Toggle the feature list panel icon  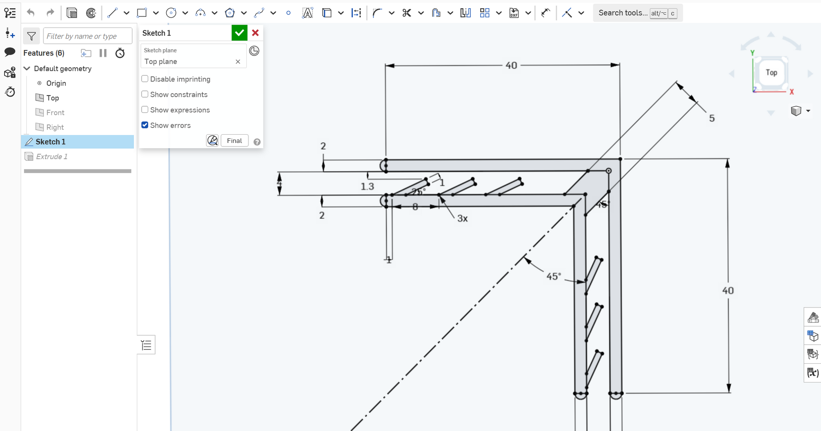click(10, 13)
